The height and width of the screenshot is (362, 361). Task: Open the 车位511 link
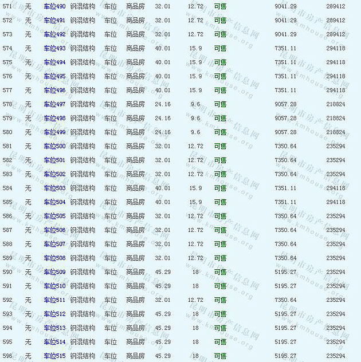coord(54,300)
